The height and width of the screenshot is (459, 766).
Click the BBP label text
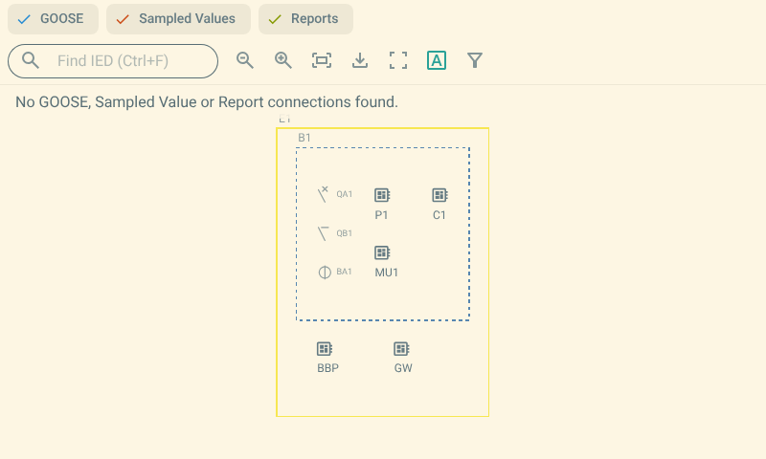coord(327,368)
